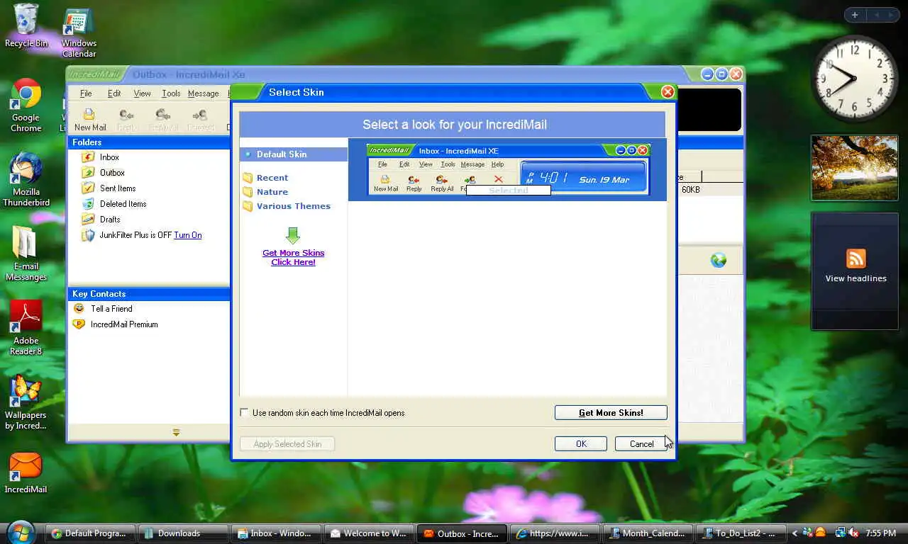Image resolution: width=908 pixels, height=544 pixels.
Task: Launch the Adobe Reader 8 desktop shortcut
Action: click(x=26, y=327)
